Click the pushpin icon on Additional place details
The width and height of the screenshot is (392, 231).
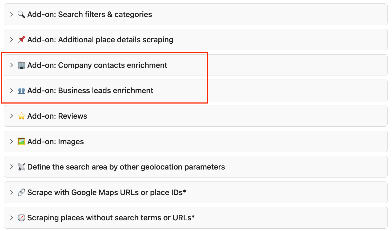click(x=21, y=39)
